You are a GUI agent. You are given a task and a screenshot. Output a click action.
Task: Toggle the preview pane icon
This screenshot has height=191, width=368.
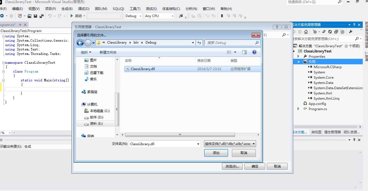[244, 52]
